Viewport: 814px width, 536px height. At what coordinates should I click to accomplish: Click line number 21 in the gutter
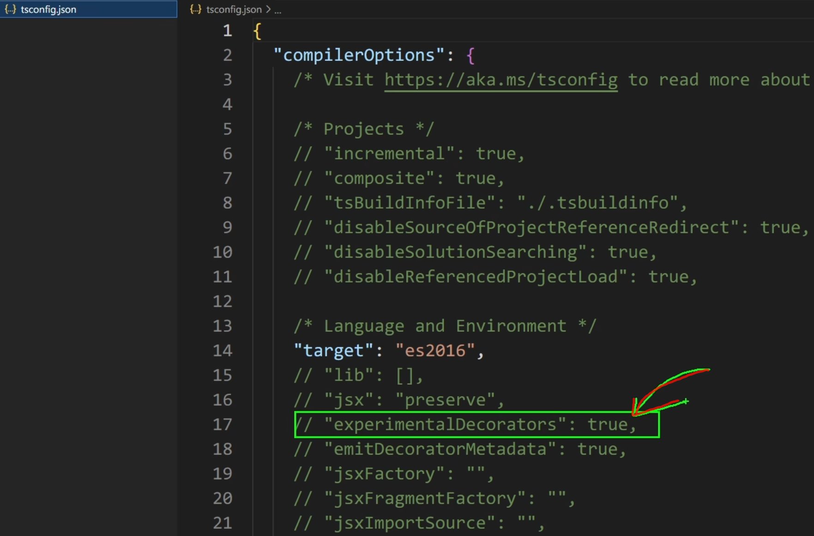tap(222, 523)
